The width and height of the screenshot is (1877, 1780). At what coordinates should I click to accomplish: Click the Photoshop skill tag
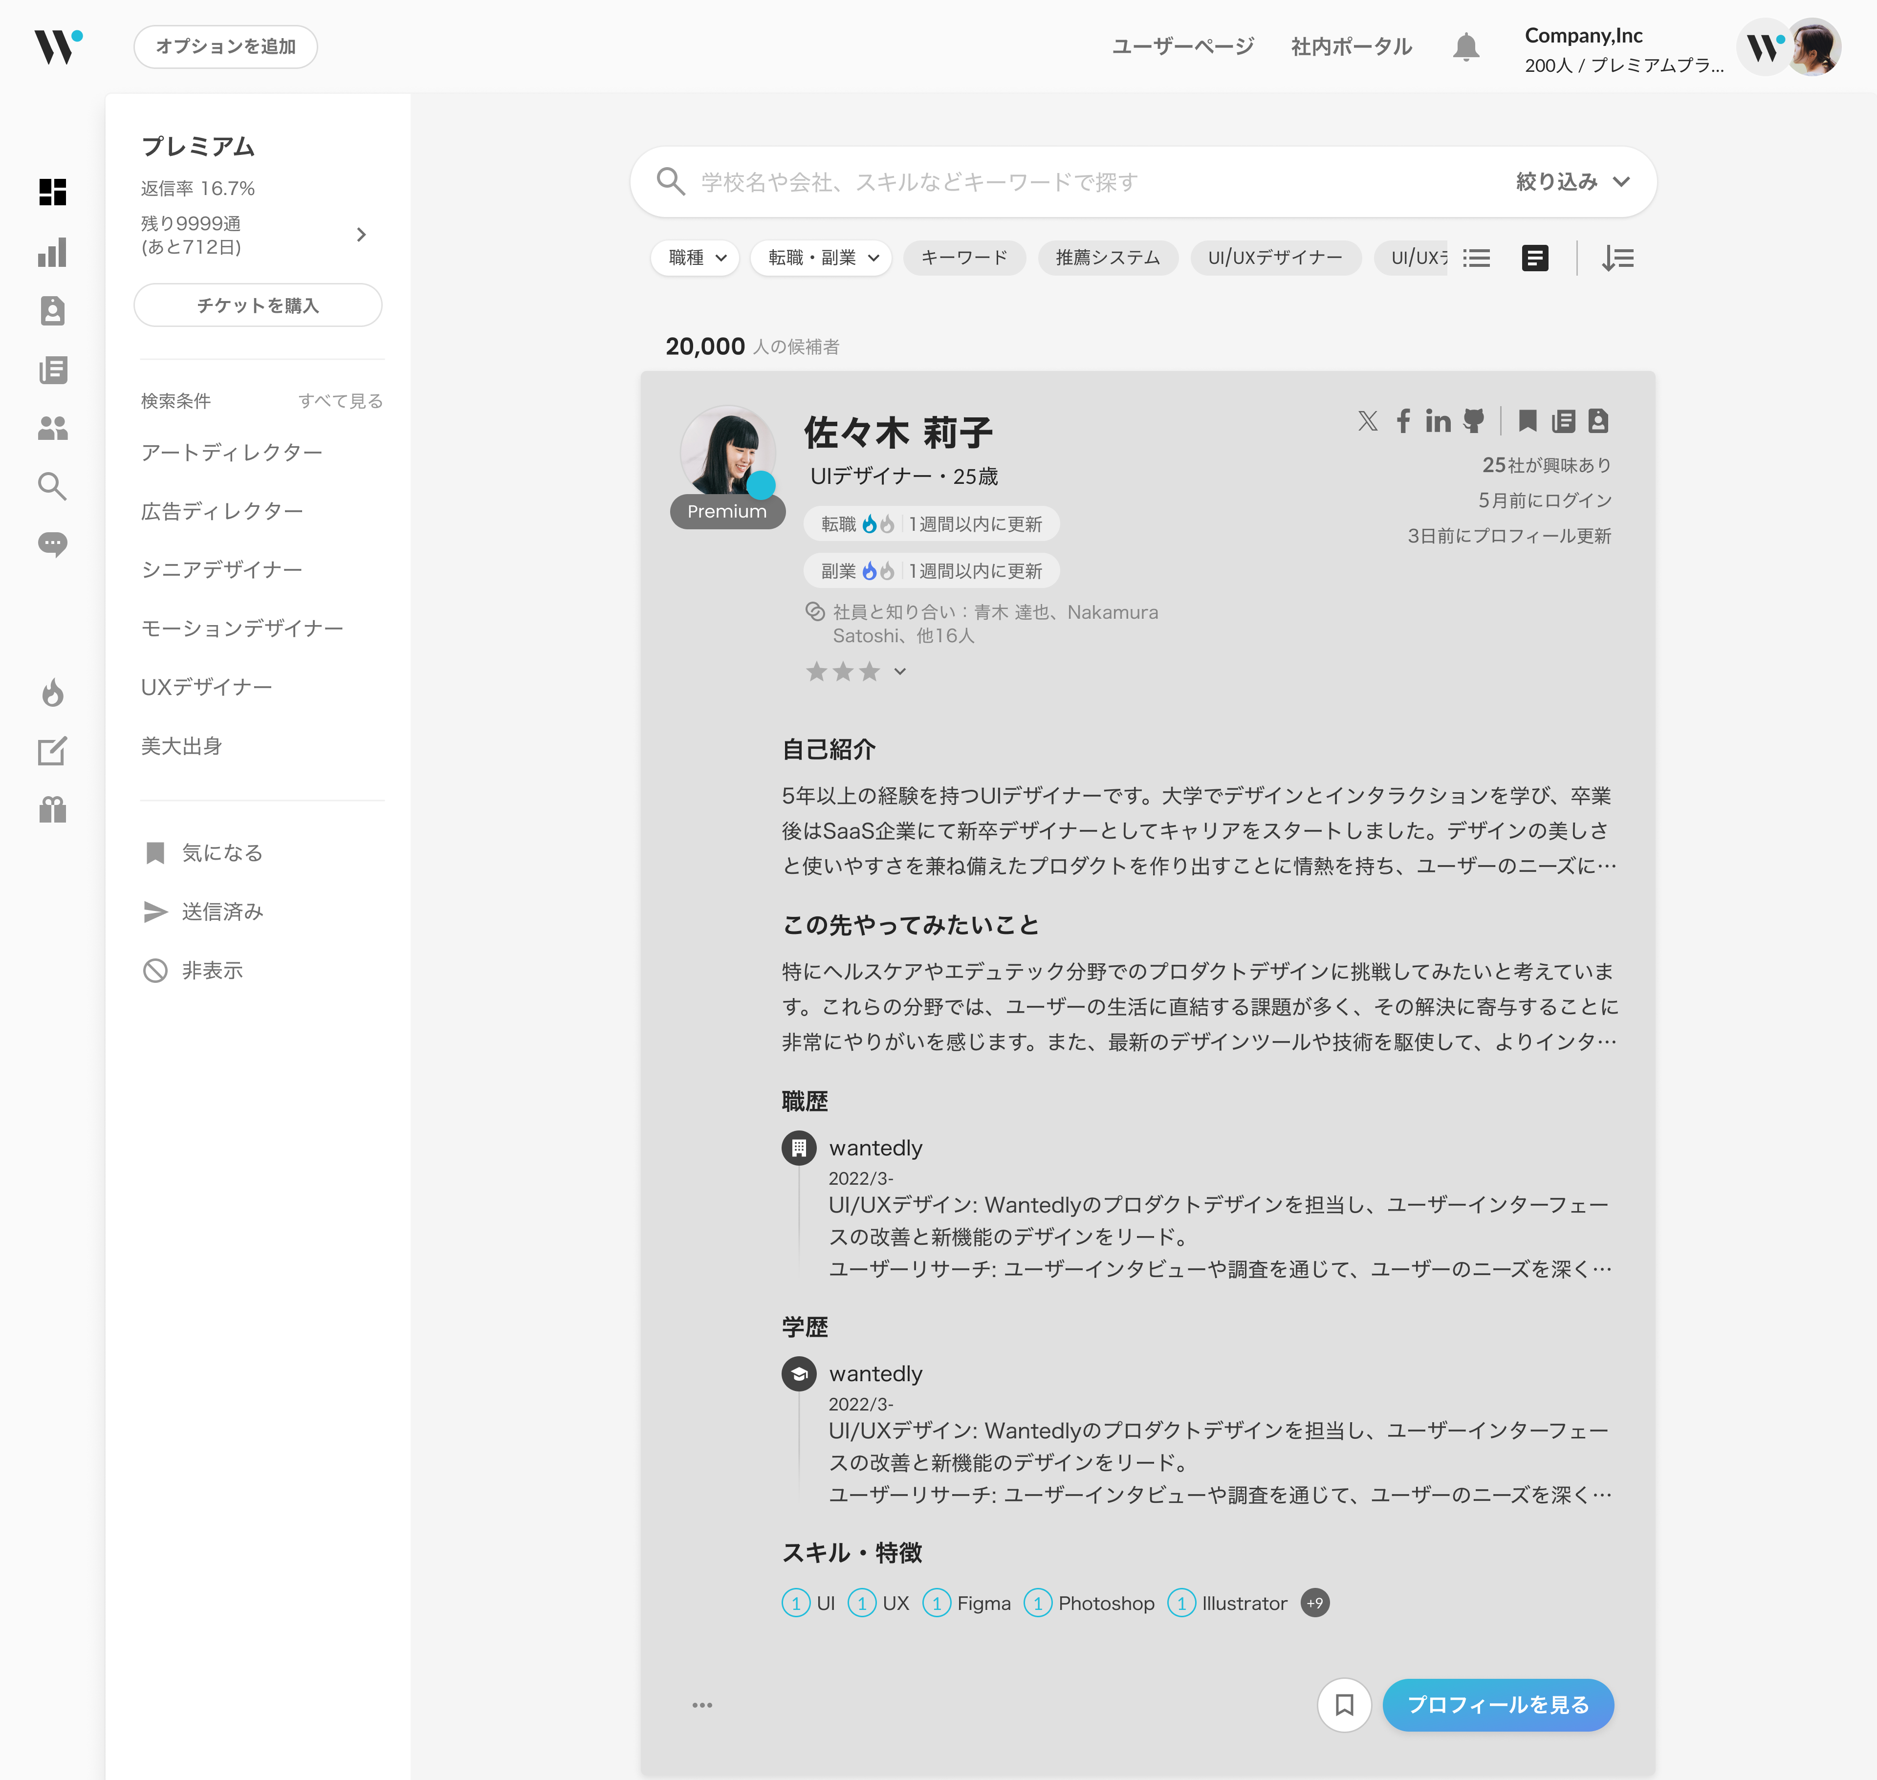click(x=1090, y=1603)
